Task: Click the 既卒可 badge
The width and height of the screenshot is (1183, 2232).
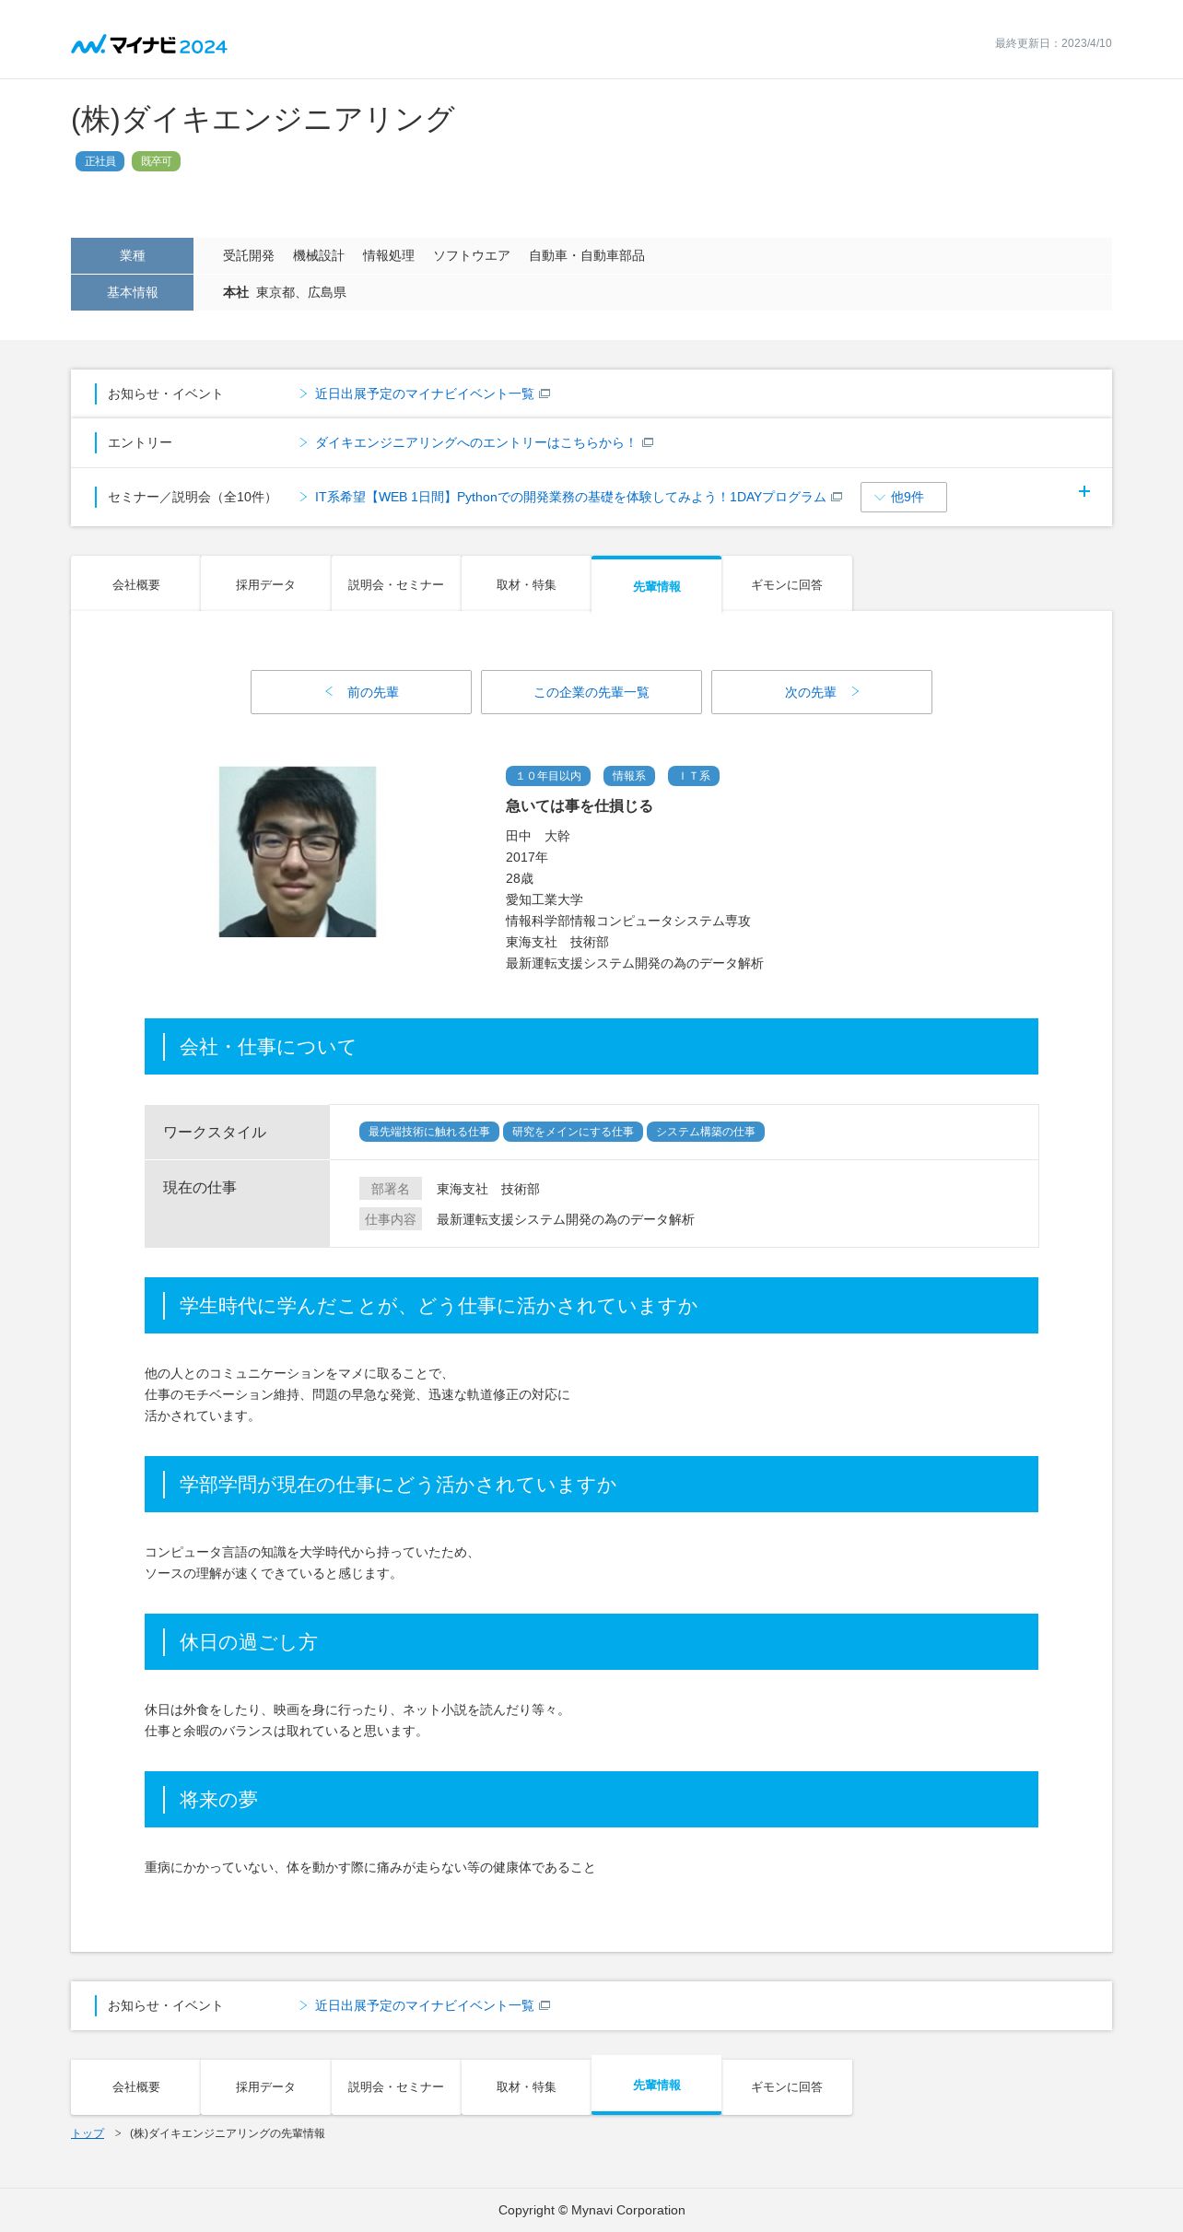Action: (156, 161)
